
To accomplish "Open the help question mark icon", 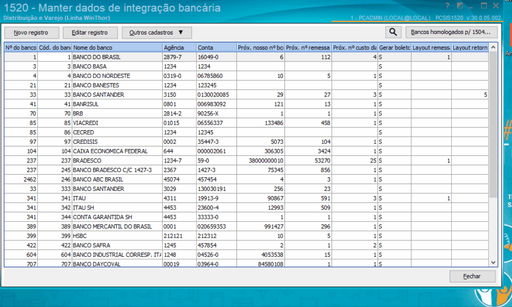I will click(x=447, y=6).
